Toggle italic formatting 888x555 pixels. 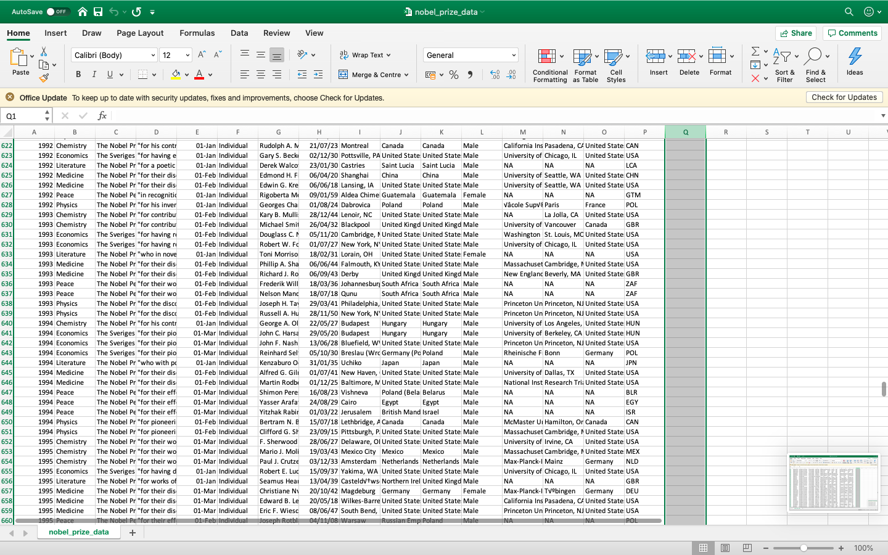[94, 74]
